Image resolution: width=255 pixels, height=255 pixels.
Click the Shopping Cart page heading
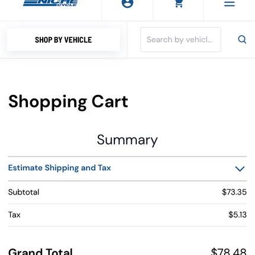point(68,102)
